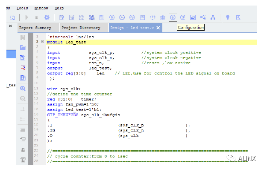Click the stop/pause flow icon
This screenshot has width=264, height=169.
[37, 17]
